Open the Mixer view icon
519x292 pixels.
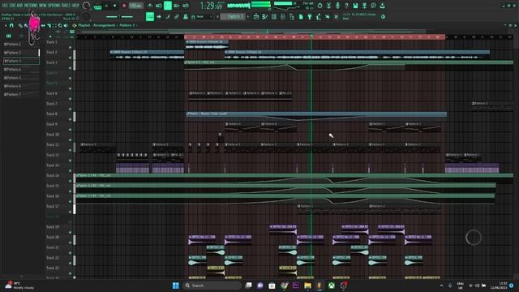283,16
